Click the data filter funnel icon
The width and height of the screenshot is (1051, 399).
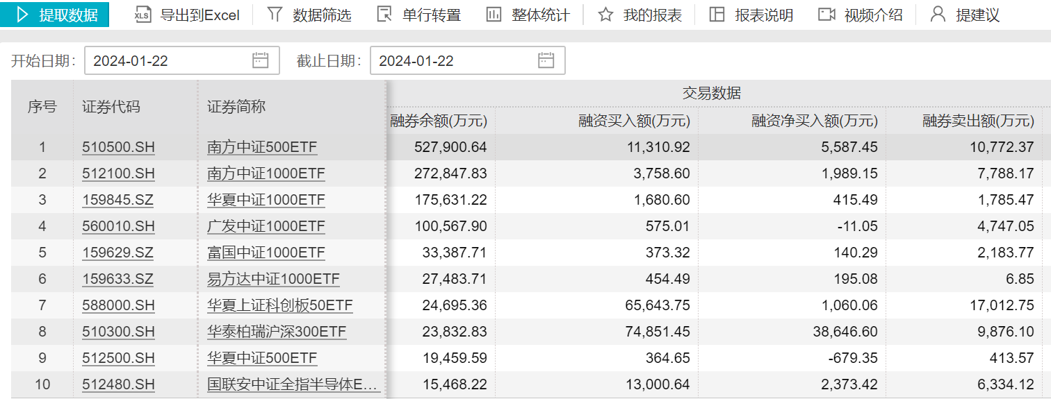275,15
